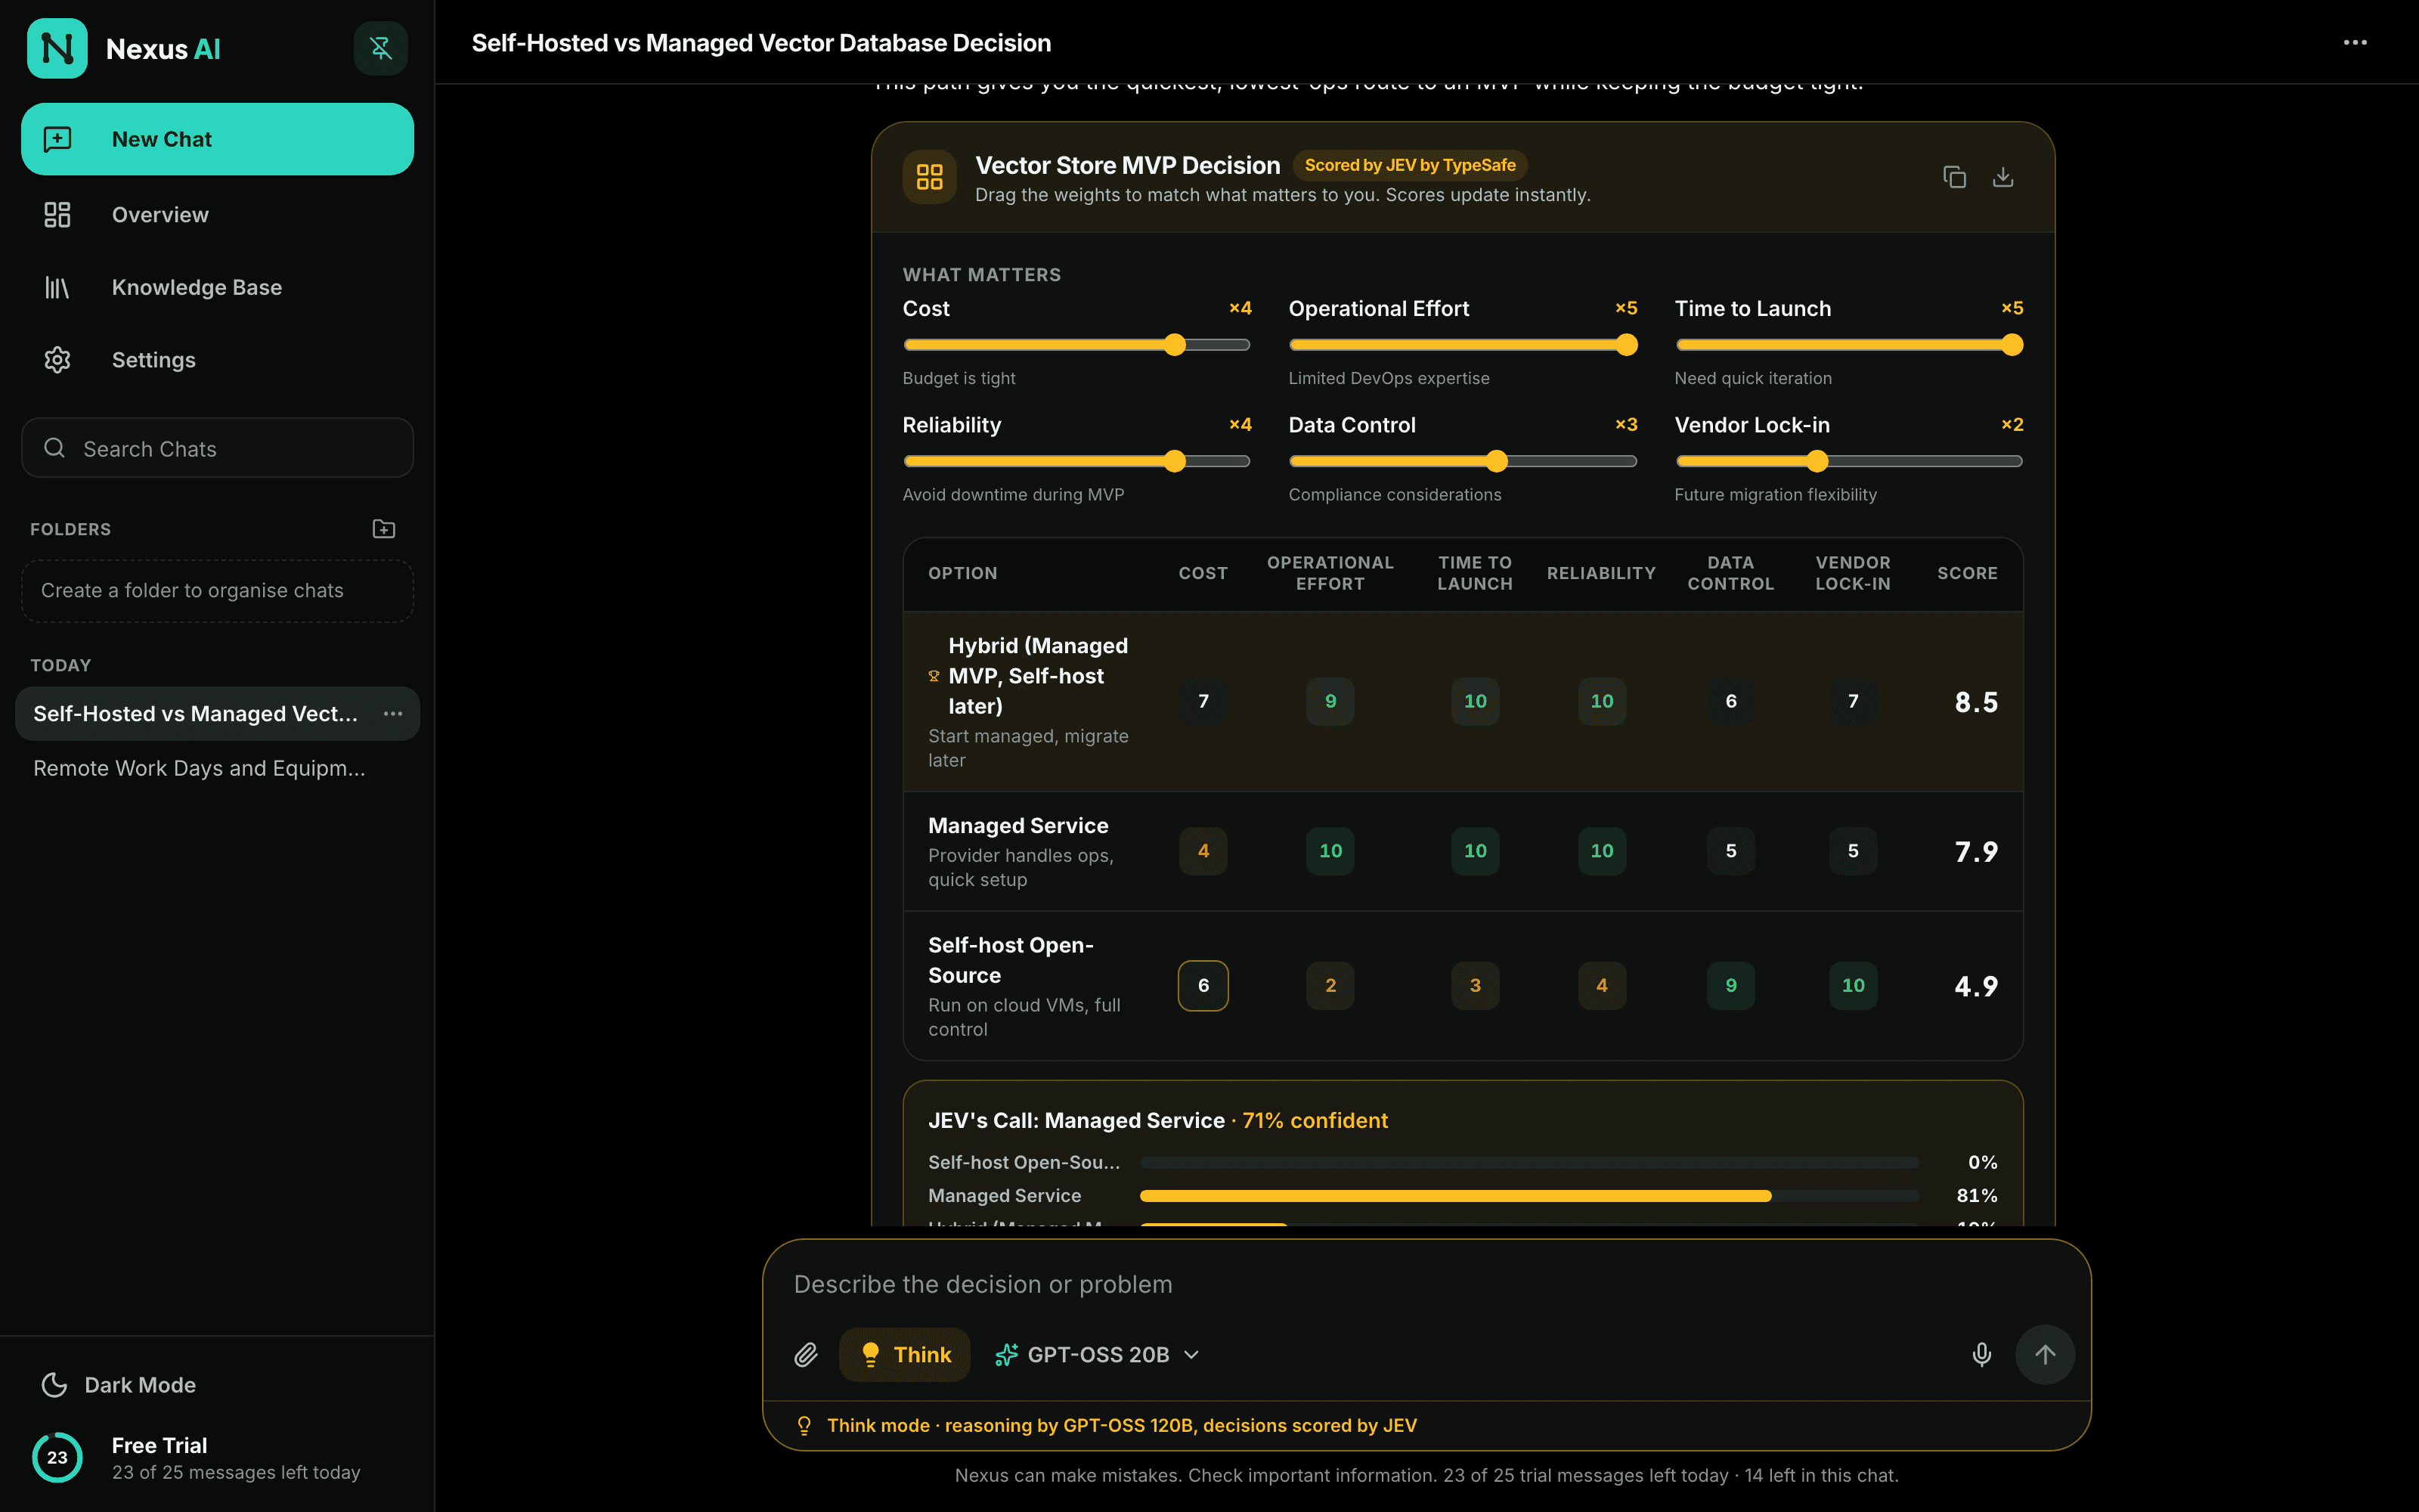2419x1512 pixels.
Task: Send message with arrow button
Action: [x=2045, y=1354]
